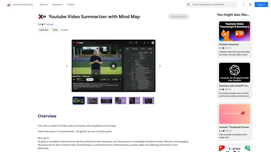Open the Youtube Transcript card image
This screenshot has height=152, width=271.
[235, 31]
